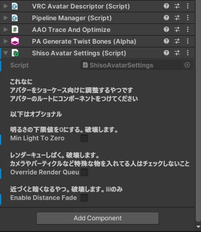
Task: Click the AAO Trace And Optimize title
Action: tap(71, 30)
